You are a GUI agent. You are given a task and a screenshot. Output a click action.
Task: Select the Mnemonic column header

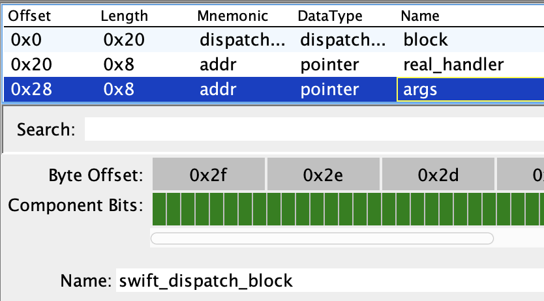(225, 16)
